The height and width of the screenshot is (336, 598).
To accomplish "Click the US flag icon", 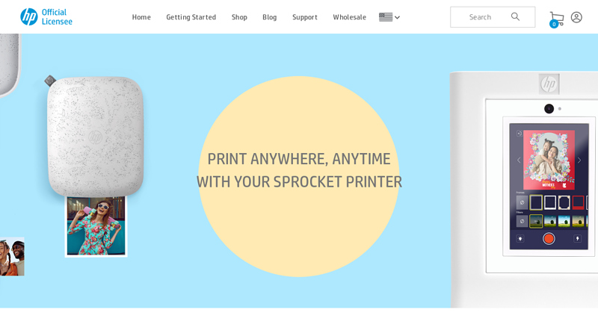I will [x=386, y=17].
